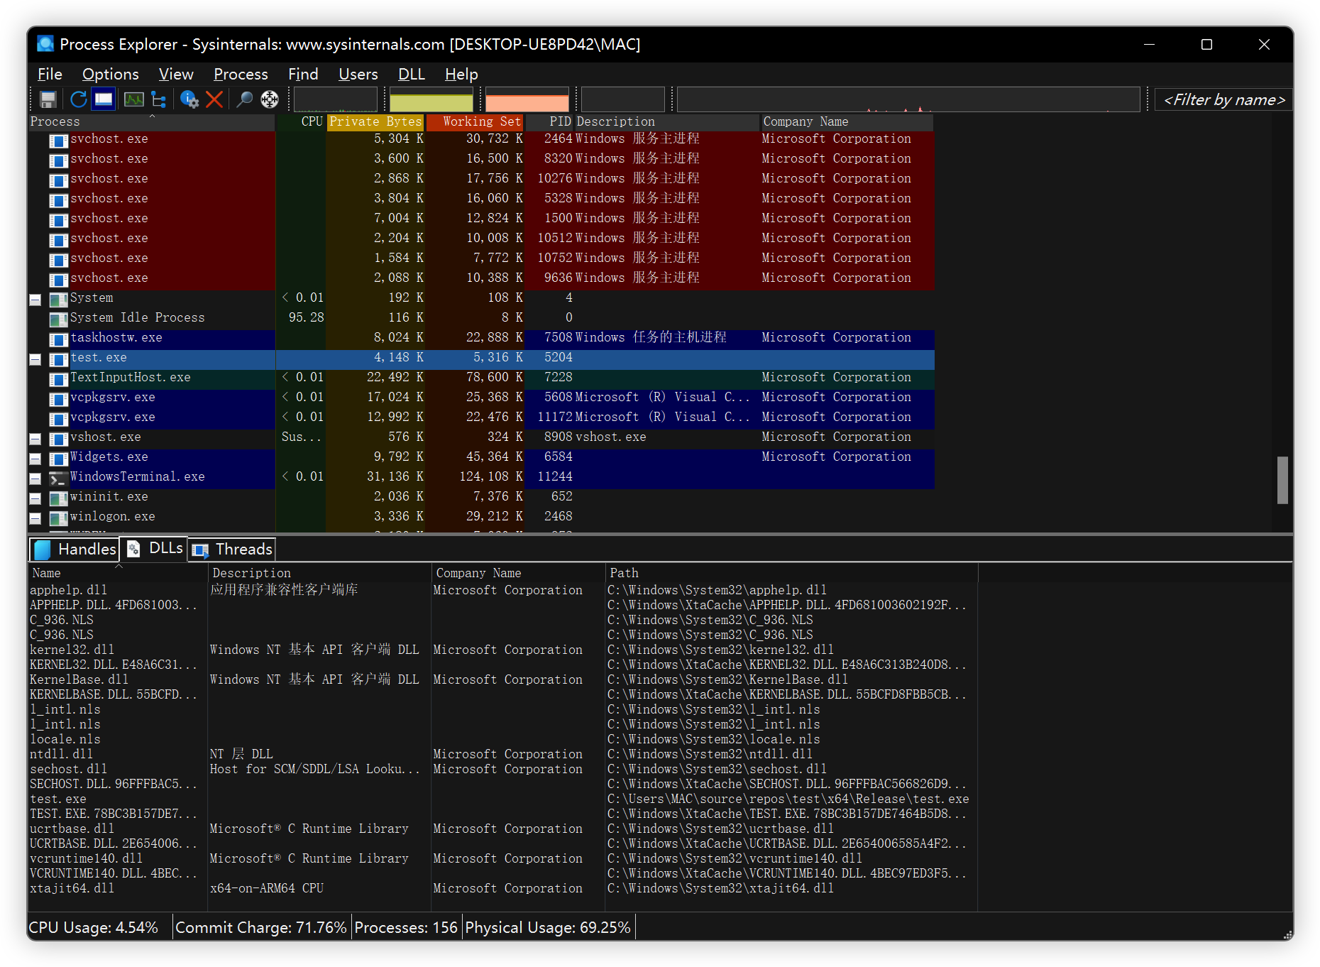
Task: Switch to the Threads tab
Action: (x=232, y=549)
